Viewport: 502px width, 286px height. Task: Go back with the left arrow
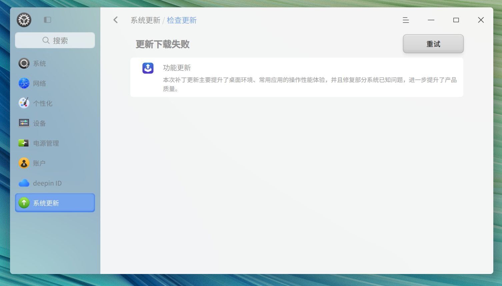116,20
